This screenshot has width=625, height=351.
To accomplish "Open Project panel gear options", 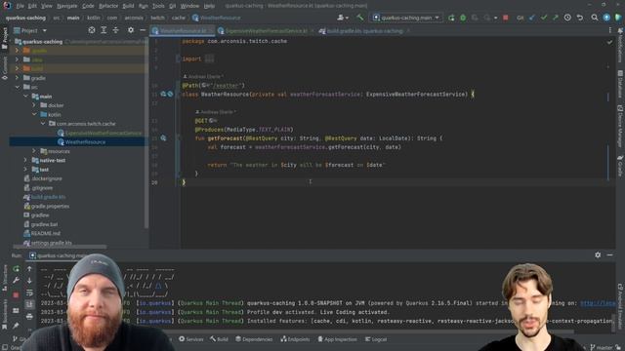I will [131, 30].
